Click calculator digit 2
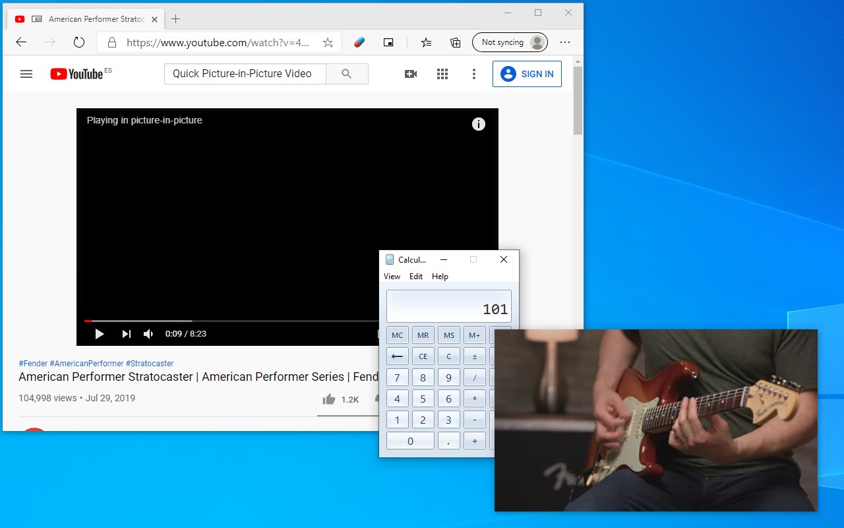 point(423,420)
